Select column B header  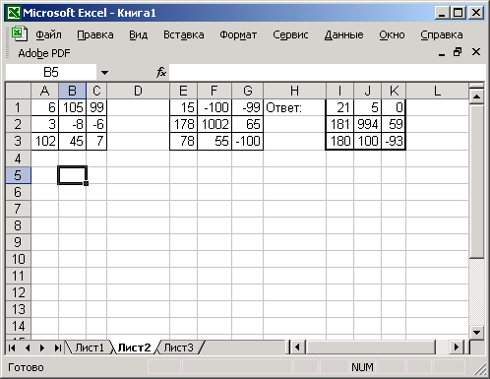tap(73, 91)
